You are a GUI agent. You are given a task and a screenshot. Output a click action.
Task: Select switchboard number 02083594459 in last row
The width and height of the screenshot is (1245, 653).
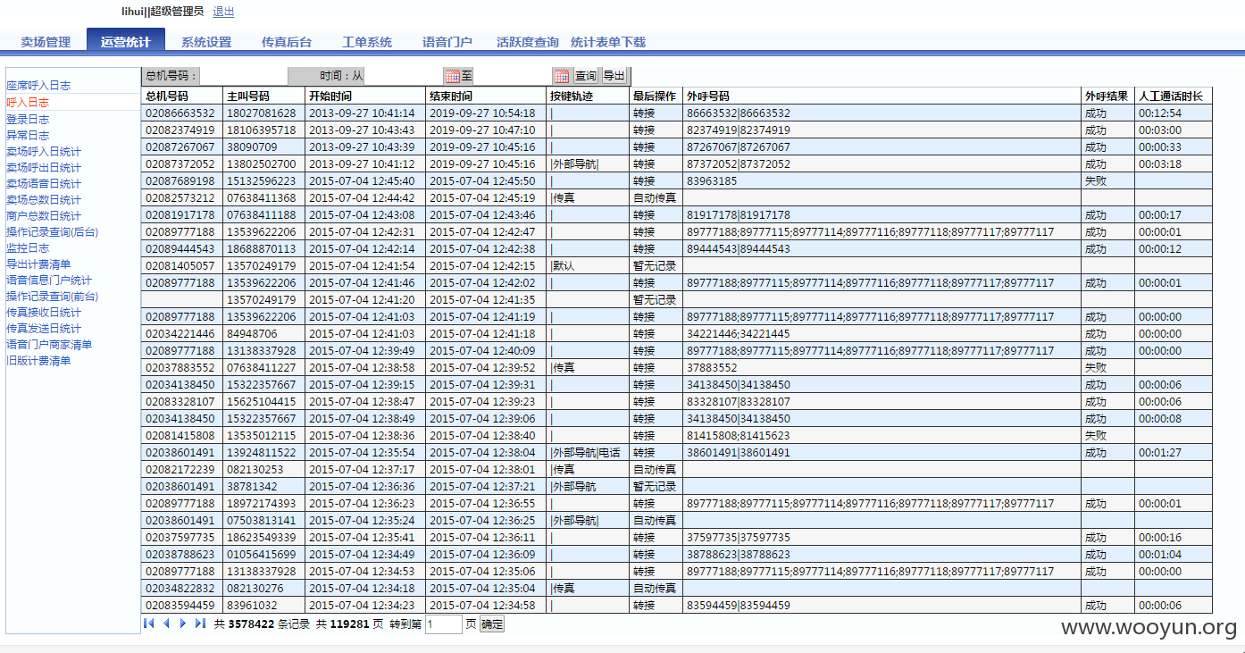[x=182, y=606]
